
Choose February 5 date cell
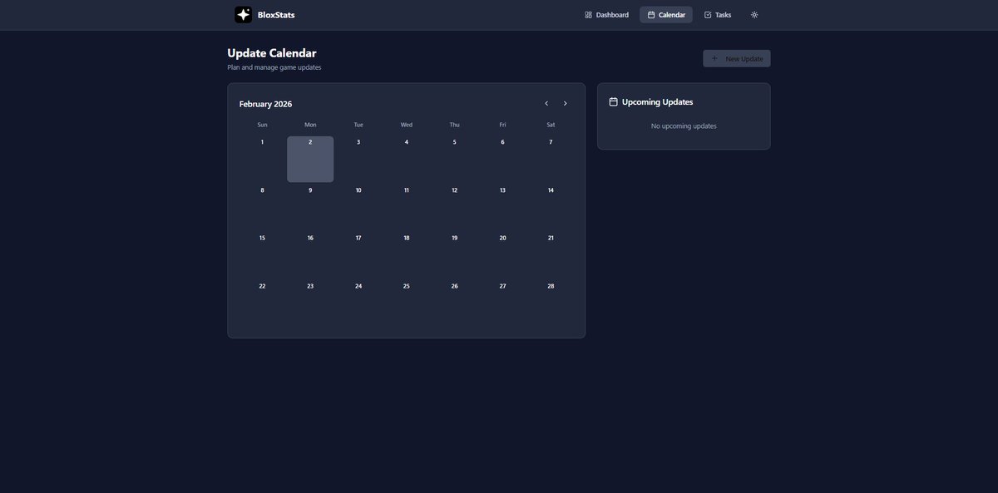(x=454, y=160)
